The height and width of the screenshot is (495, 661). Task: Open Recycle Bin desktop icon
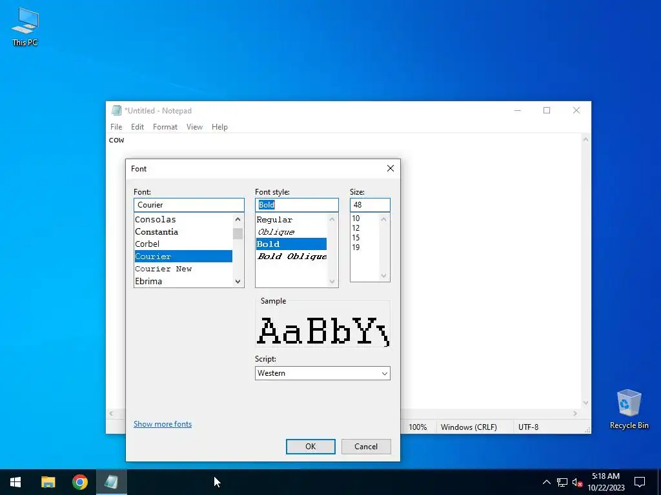pyautogui.click(x=629, y=409)
